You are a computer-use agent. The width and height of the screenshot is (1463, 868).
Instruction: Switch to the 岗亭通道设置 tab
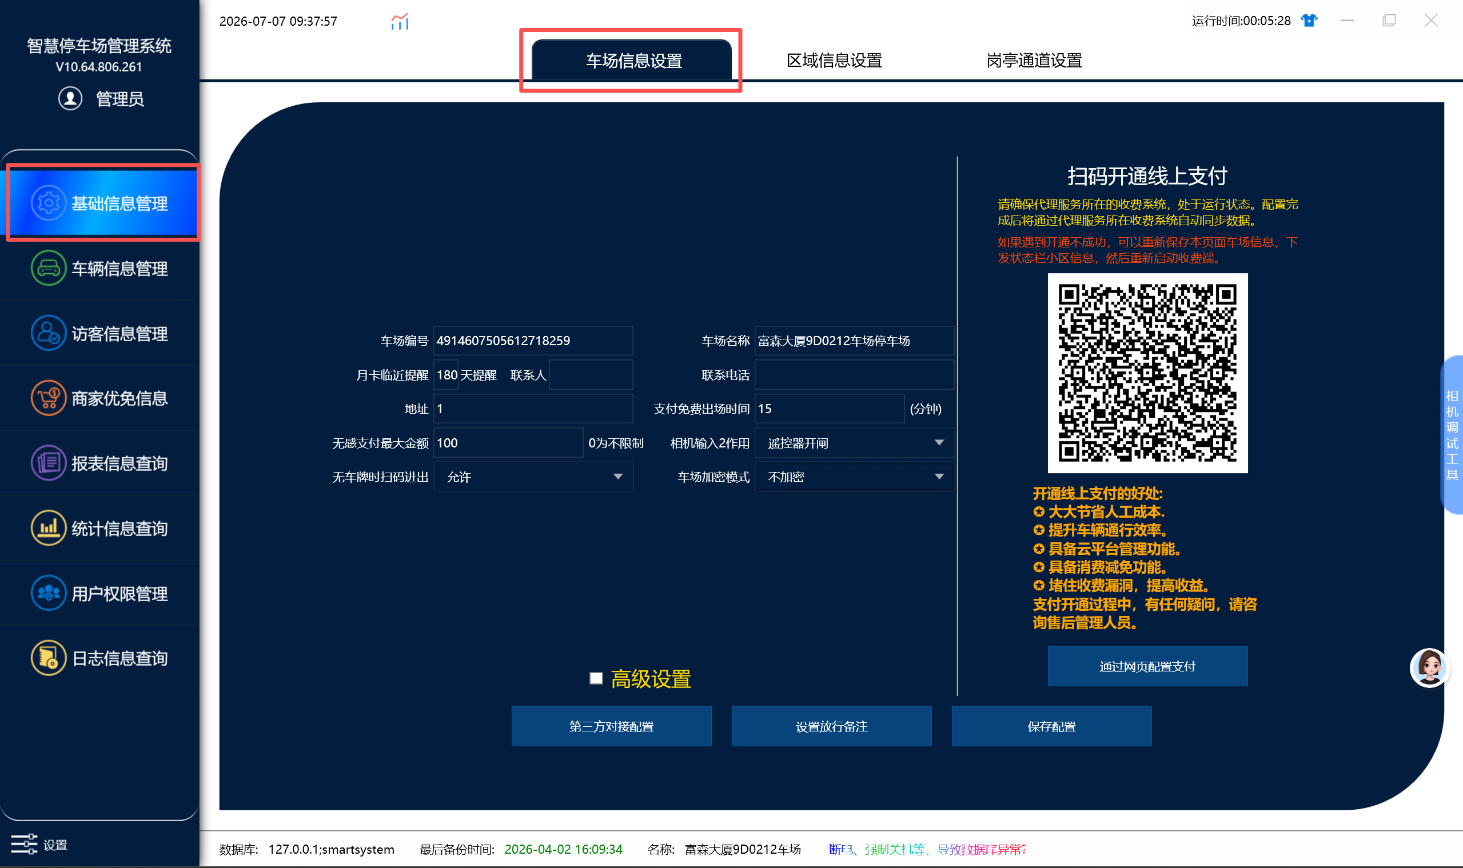[x=1034, y=60]
